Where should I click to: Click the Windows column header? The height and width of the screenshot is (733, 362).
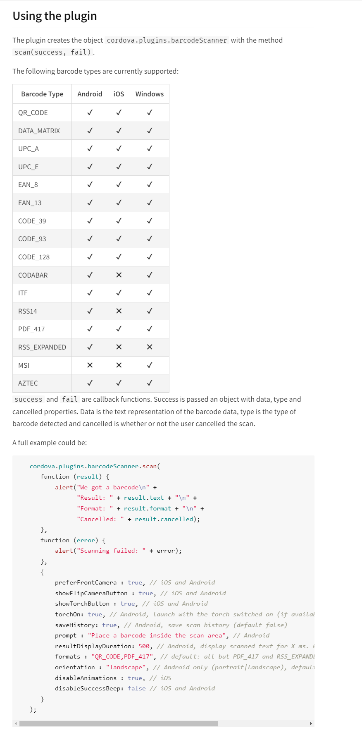pos(150,94)
